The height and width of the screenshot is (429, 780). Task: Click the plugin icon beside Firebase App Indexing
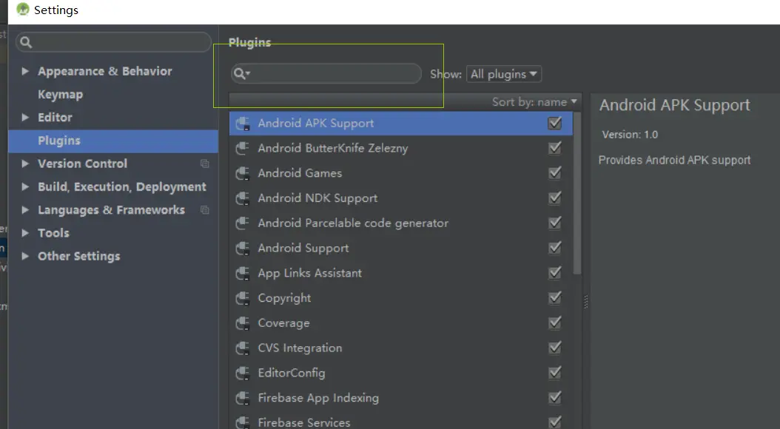(242, 398)
